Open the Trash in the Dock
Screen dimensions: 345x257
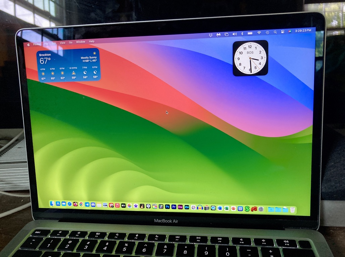point(292,209)
